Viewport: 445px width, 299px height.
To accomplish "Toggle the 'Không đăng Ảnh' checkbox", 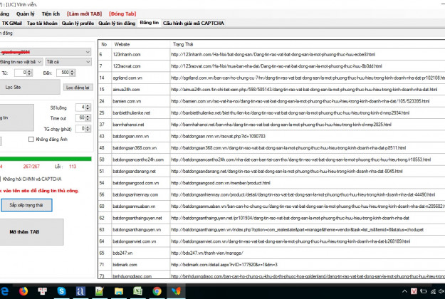I will point(31,140).
